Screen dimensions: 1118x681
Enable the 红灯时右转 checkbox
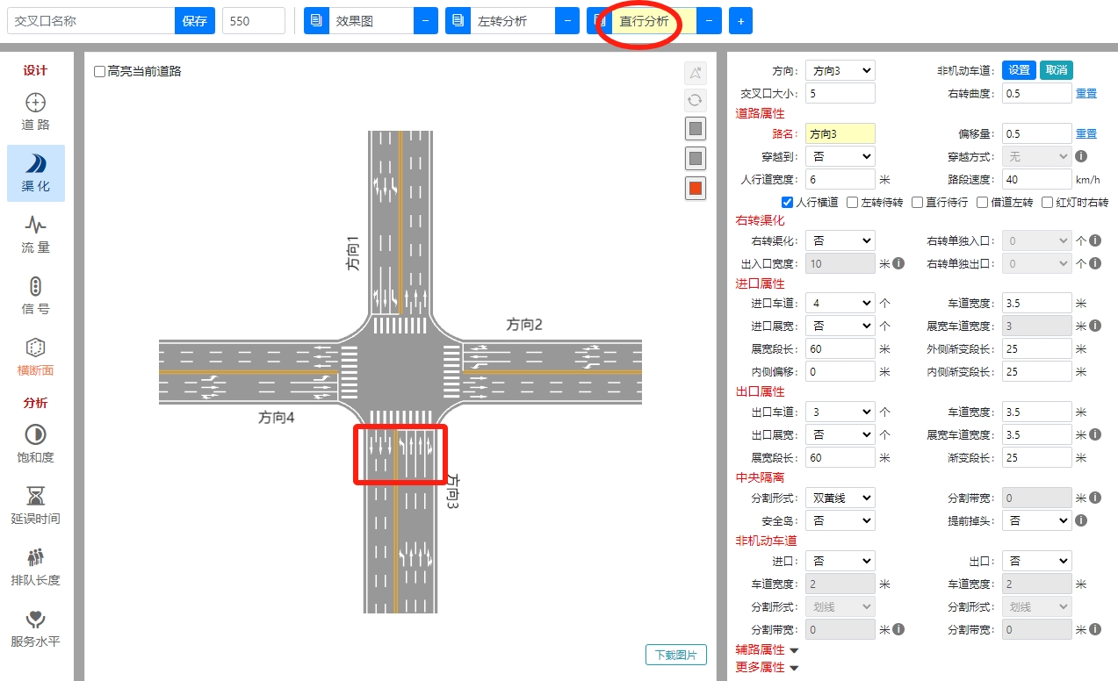tap(1048, 203)
